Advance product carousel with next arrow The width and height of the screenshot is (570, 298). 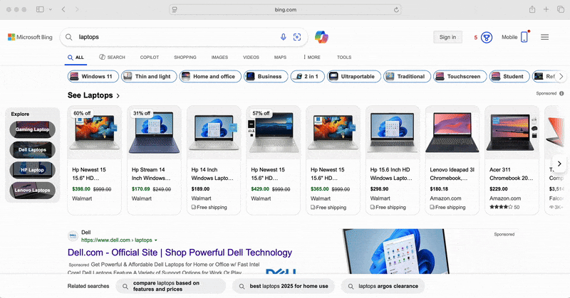pyautogui.click(x=559, y=164)
